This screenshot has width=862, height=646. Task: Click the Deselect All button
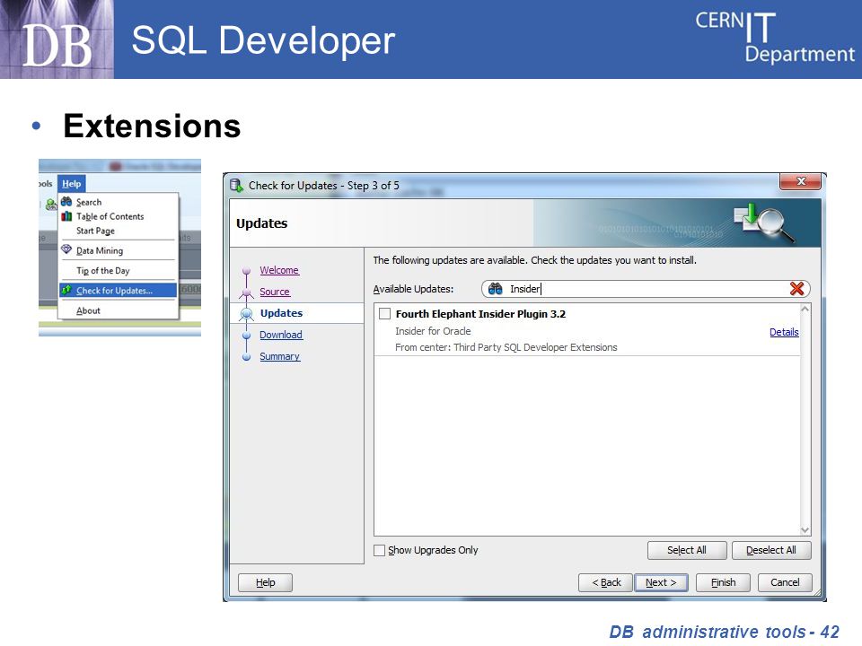(771, 550)
